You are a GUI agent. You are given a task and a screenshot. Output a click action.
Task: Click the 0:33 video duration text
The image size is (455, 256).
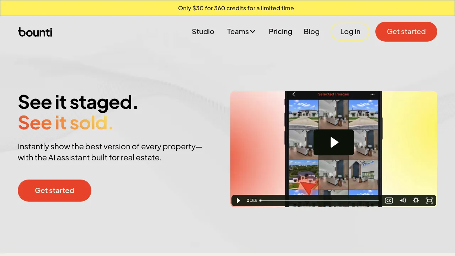pos(252,201)
